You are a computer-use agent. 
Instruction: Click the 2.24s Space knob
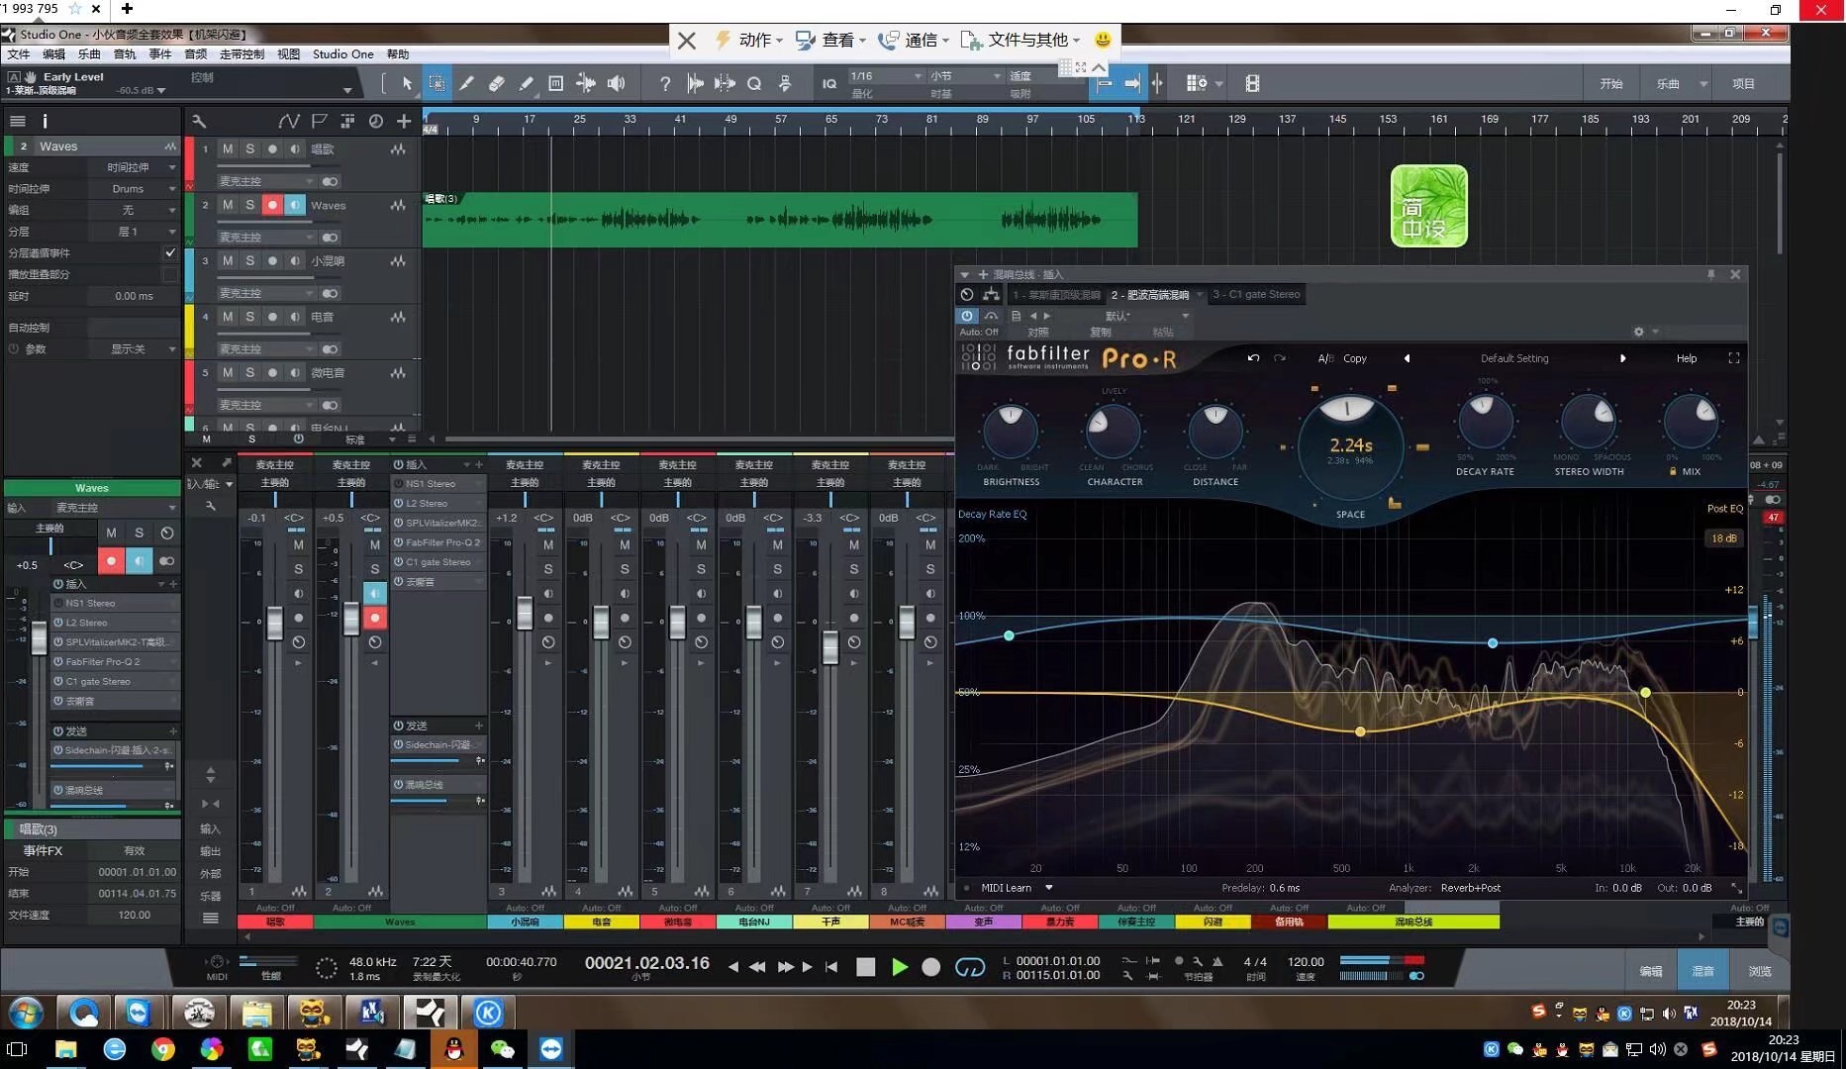1350,445
